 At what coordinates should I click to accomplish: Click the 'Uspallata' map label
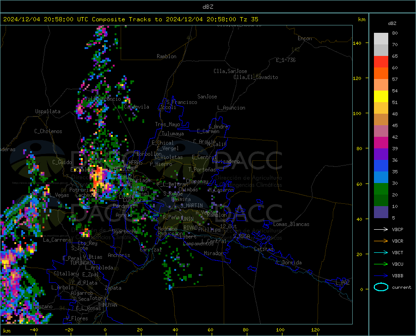48,111
